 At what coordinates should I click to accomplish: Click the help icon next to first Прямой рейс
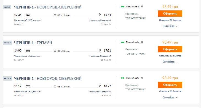click(x=142, y=7)
